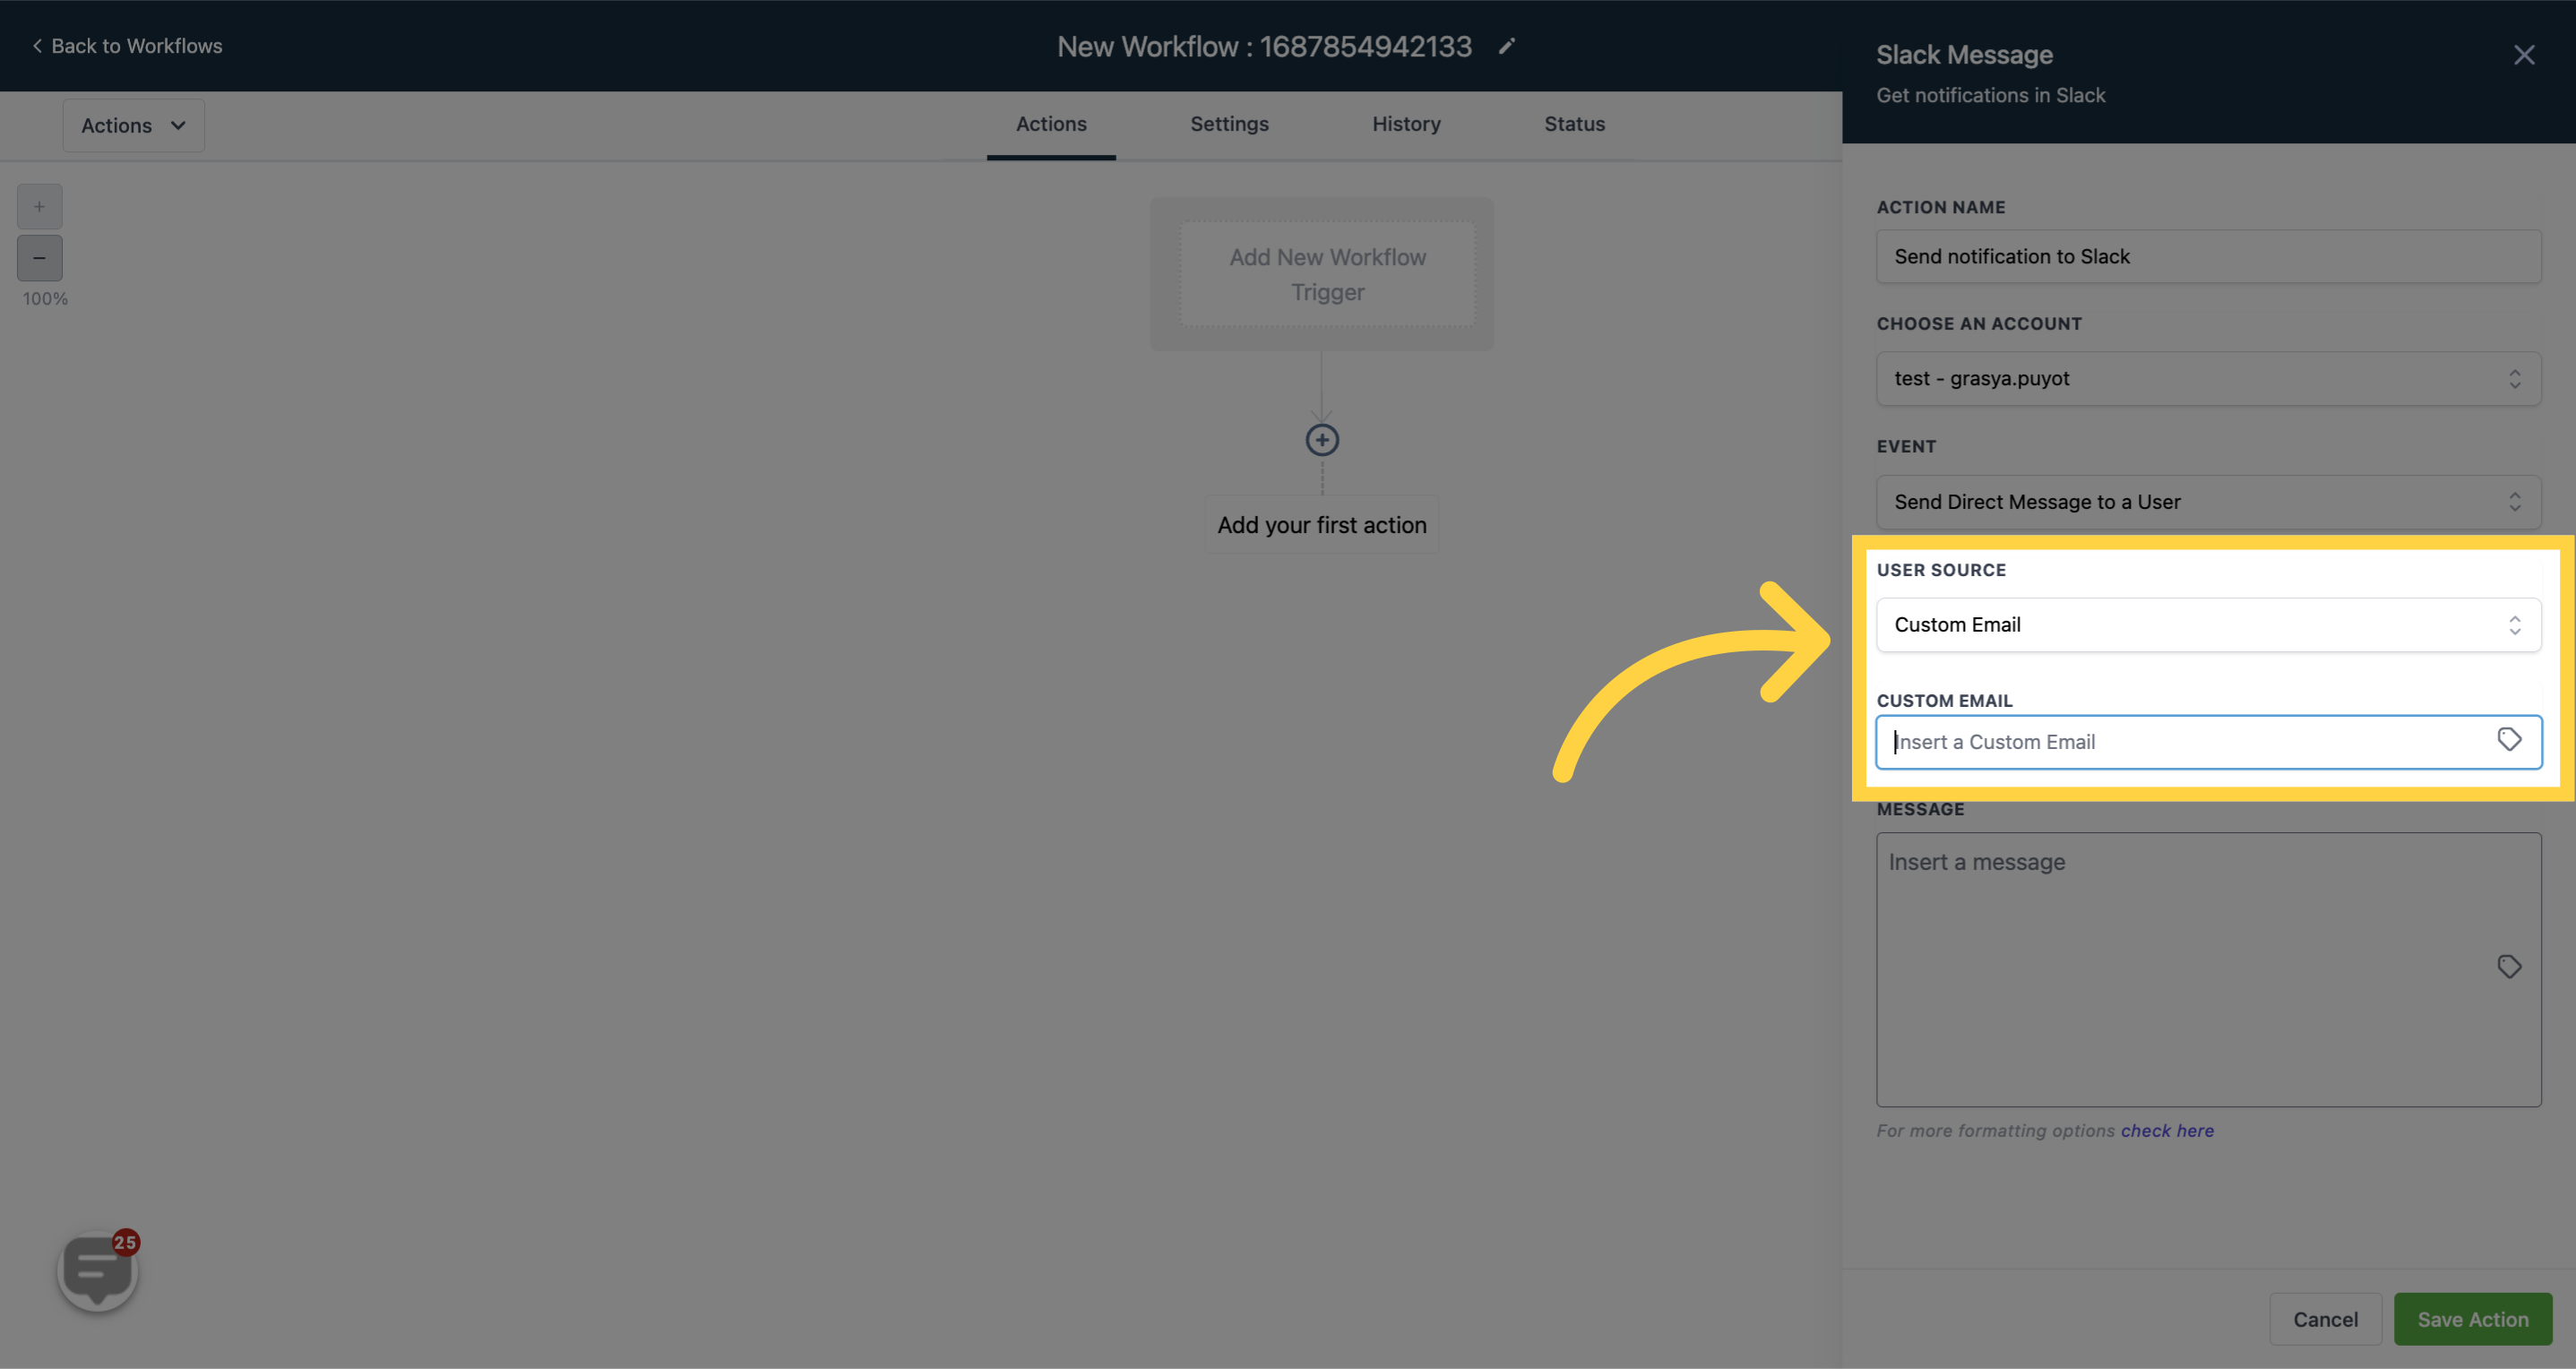Go back to Workflows
Screen dimensions: 2576x1369
pyautogui.click(x=127, y=46)
